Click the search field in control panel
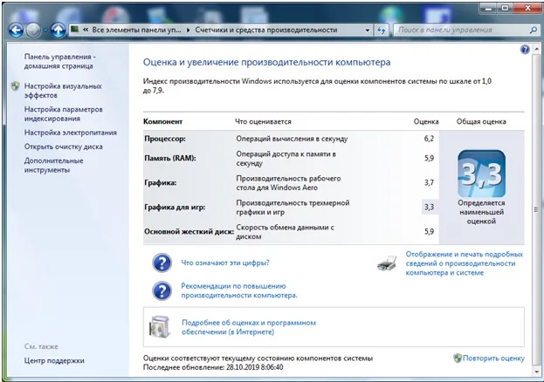The height and width of the screenshot is (382, 544). (x=461, y=31)
